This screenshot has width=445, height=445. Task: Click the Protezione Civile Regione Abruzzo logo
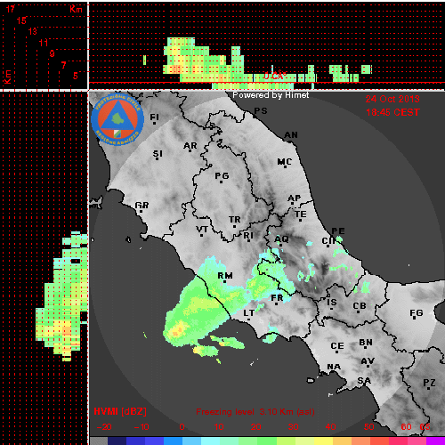coord(117,120)
